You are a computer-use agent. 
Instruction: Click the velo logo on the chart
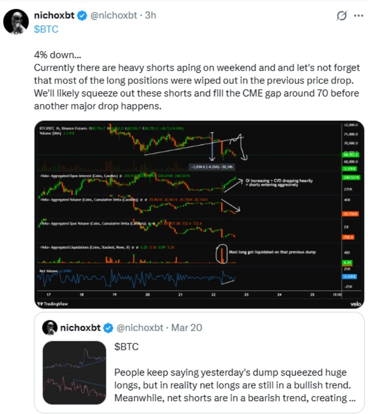click(355, 303)
